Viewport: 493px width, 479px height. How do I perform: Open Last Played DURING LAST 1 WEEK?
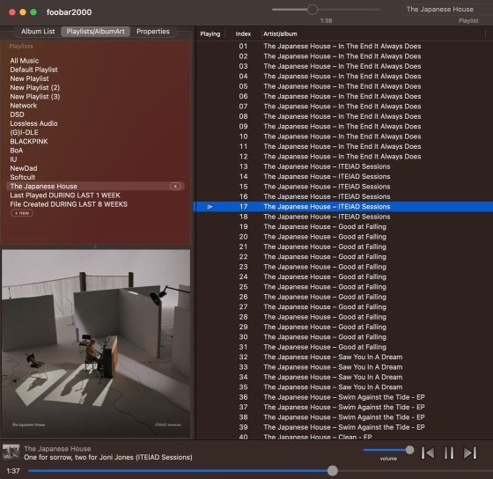pyautogui.click(x=65, y=195)
